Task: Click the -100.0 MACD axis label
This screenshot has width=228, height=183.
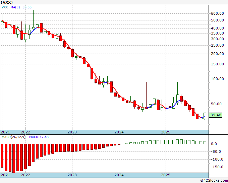Action: pyautogui.click(x=217, y=159)
